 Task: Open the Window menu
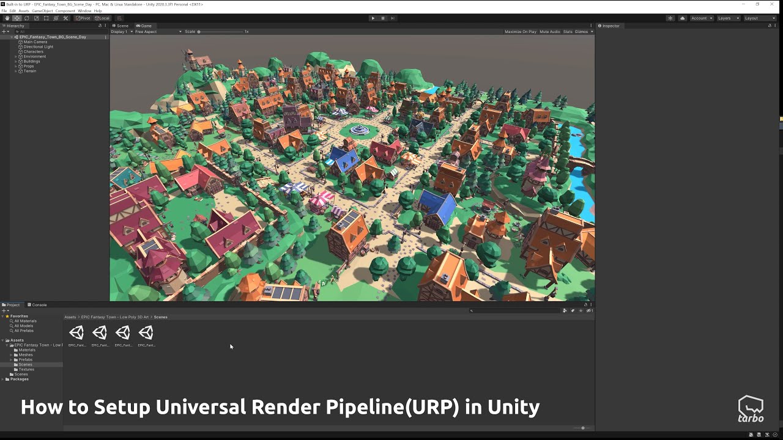pyautogui.click(x=84, y=11)
